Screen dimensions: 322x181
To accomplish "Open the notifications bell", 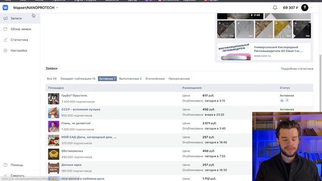I will [275, 8].
